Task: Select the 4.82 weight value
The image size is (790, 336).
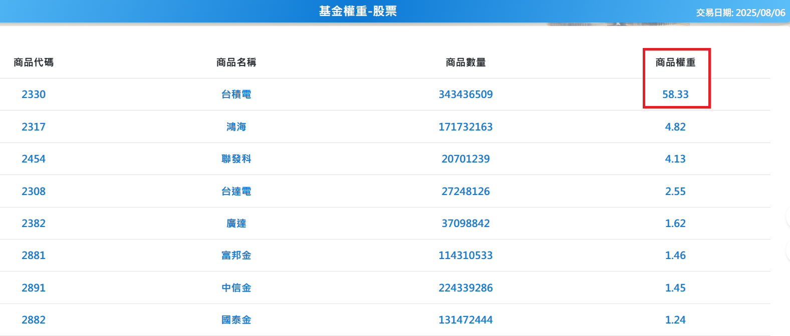Action: pos(675,127)
